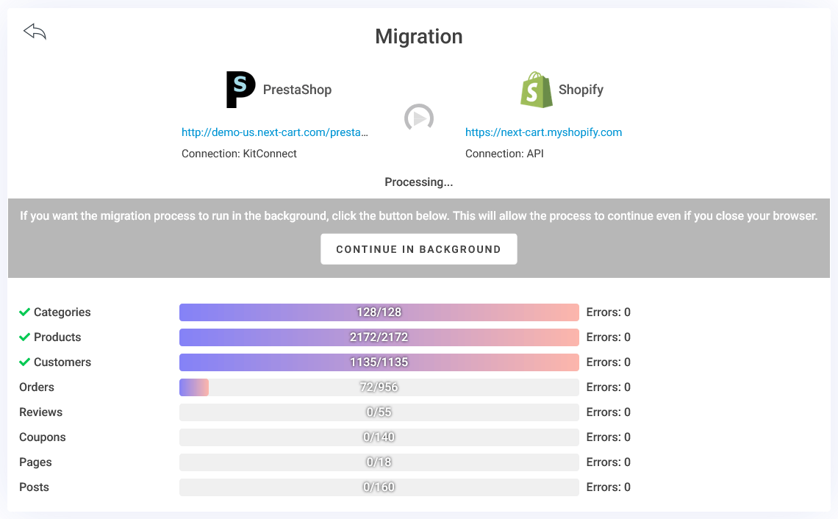Click the Customers row label
Screen dimensions: 838x519
click(62, 362)
